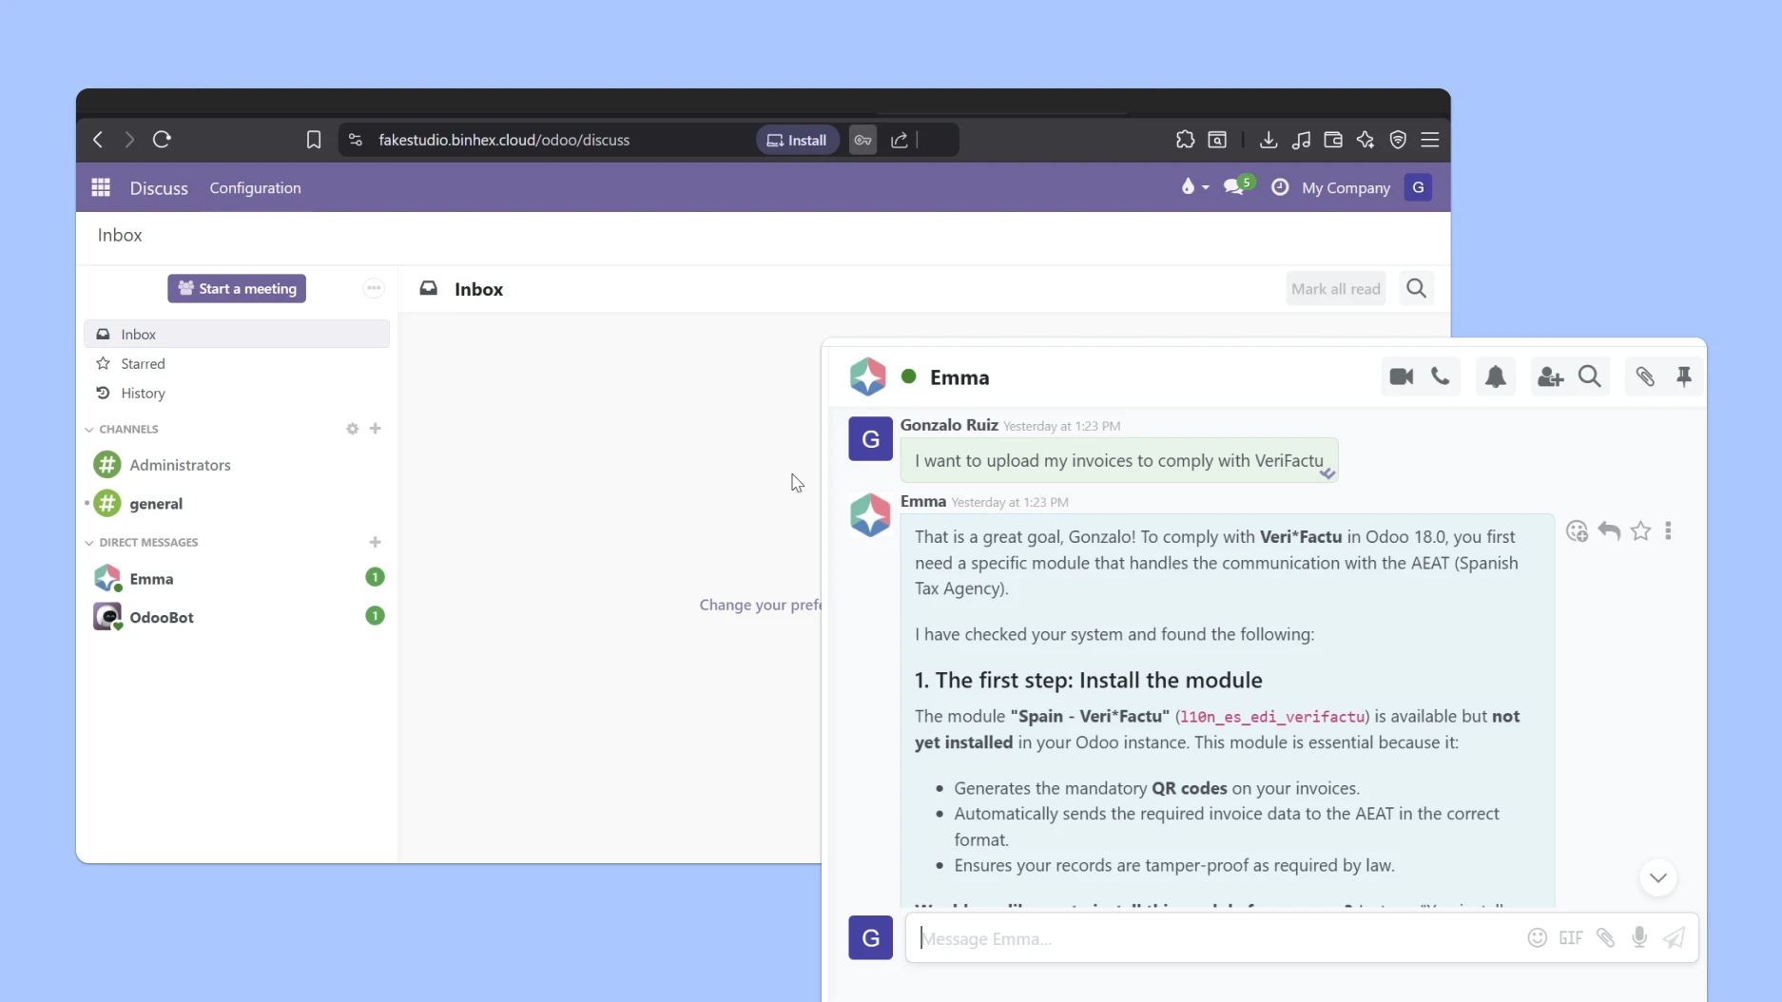Image resolution: width=1782 pixels, height=1002 pixels.
Task: Open the sidebar options ellipsis next to Start a meeting
Action: [x=374, y=288]
